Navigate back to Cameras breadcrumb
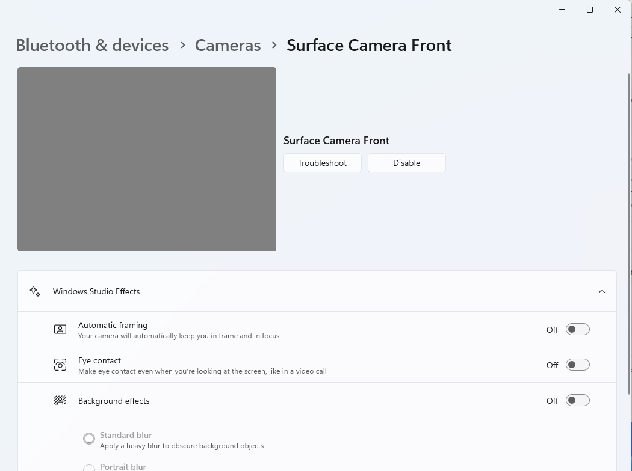Image resolution: width=632 pixels, height=471 pixels. [x=228, y=46]
